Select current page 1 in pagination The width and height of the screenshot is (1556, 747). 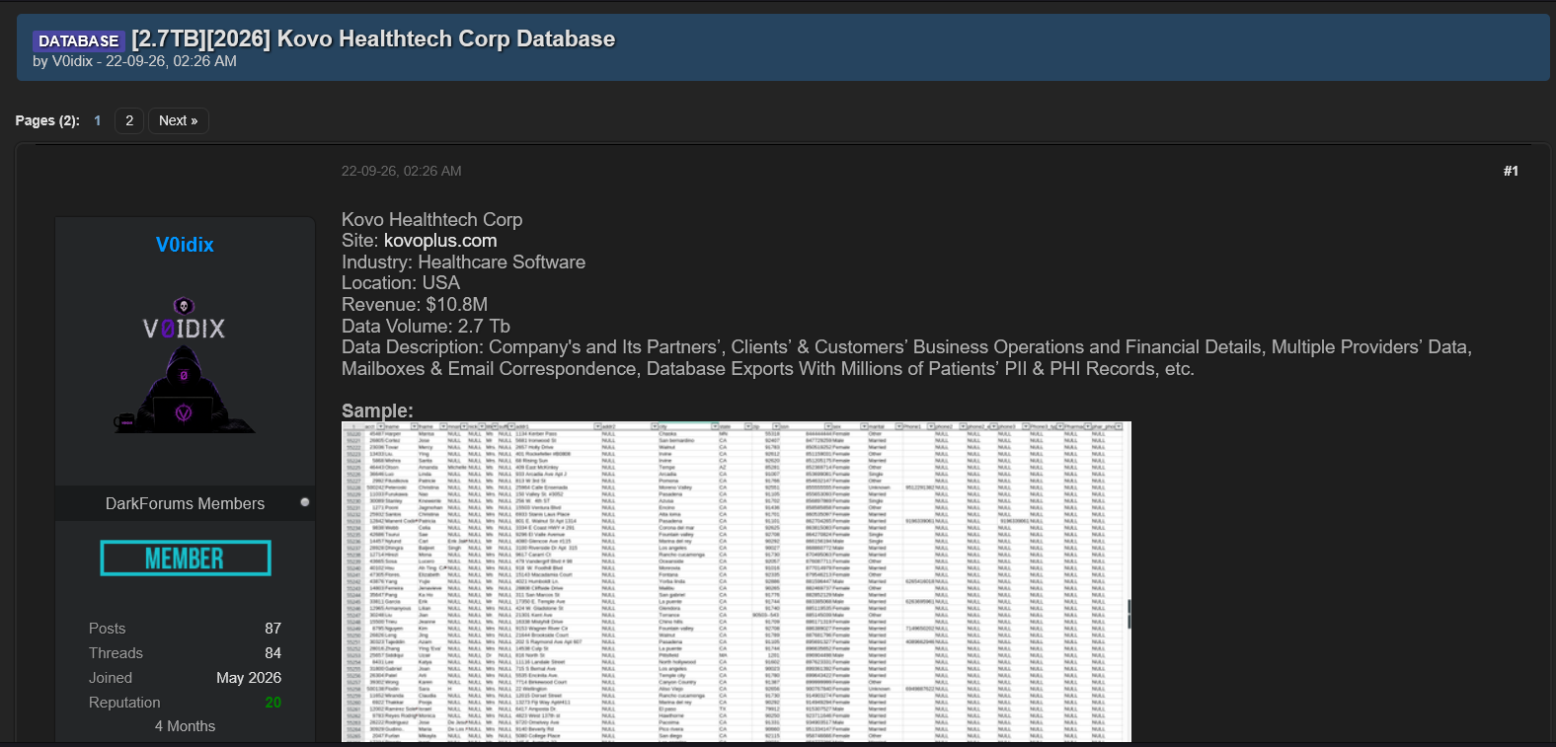point(98,120)
